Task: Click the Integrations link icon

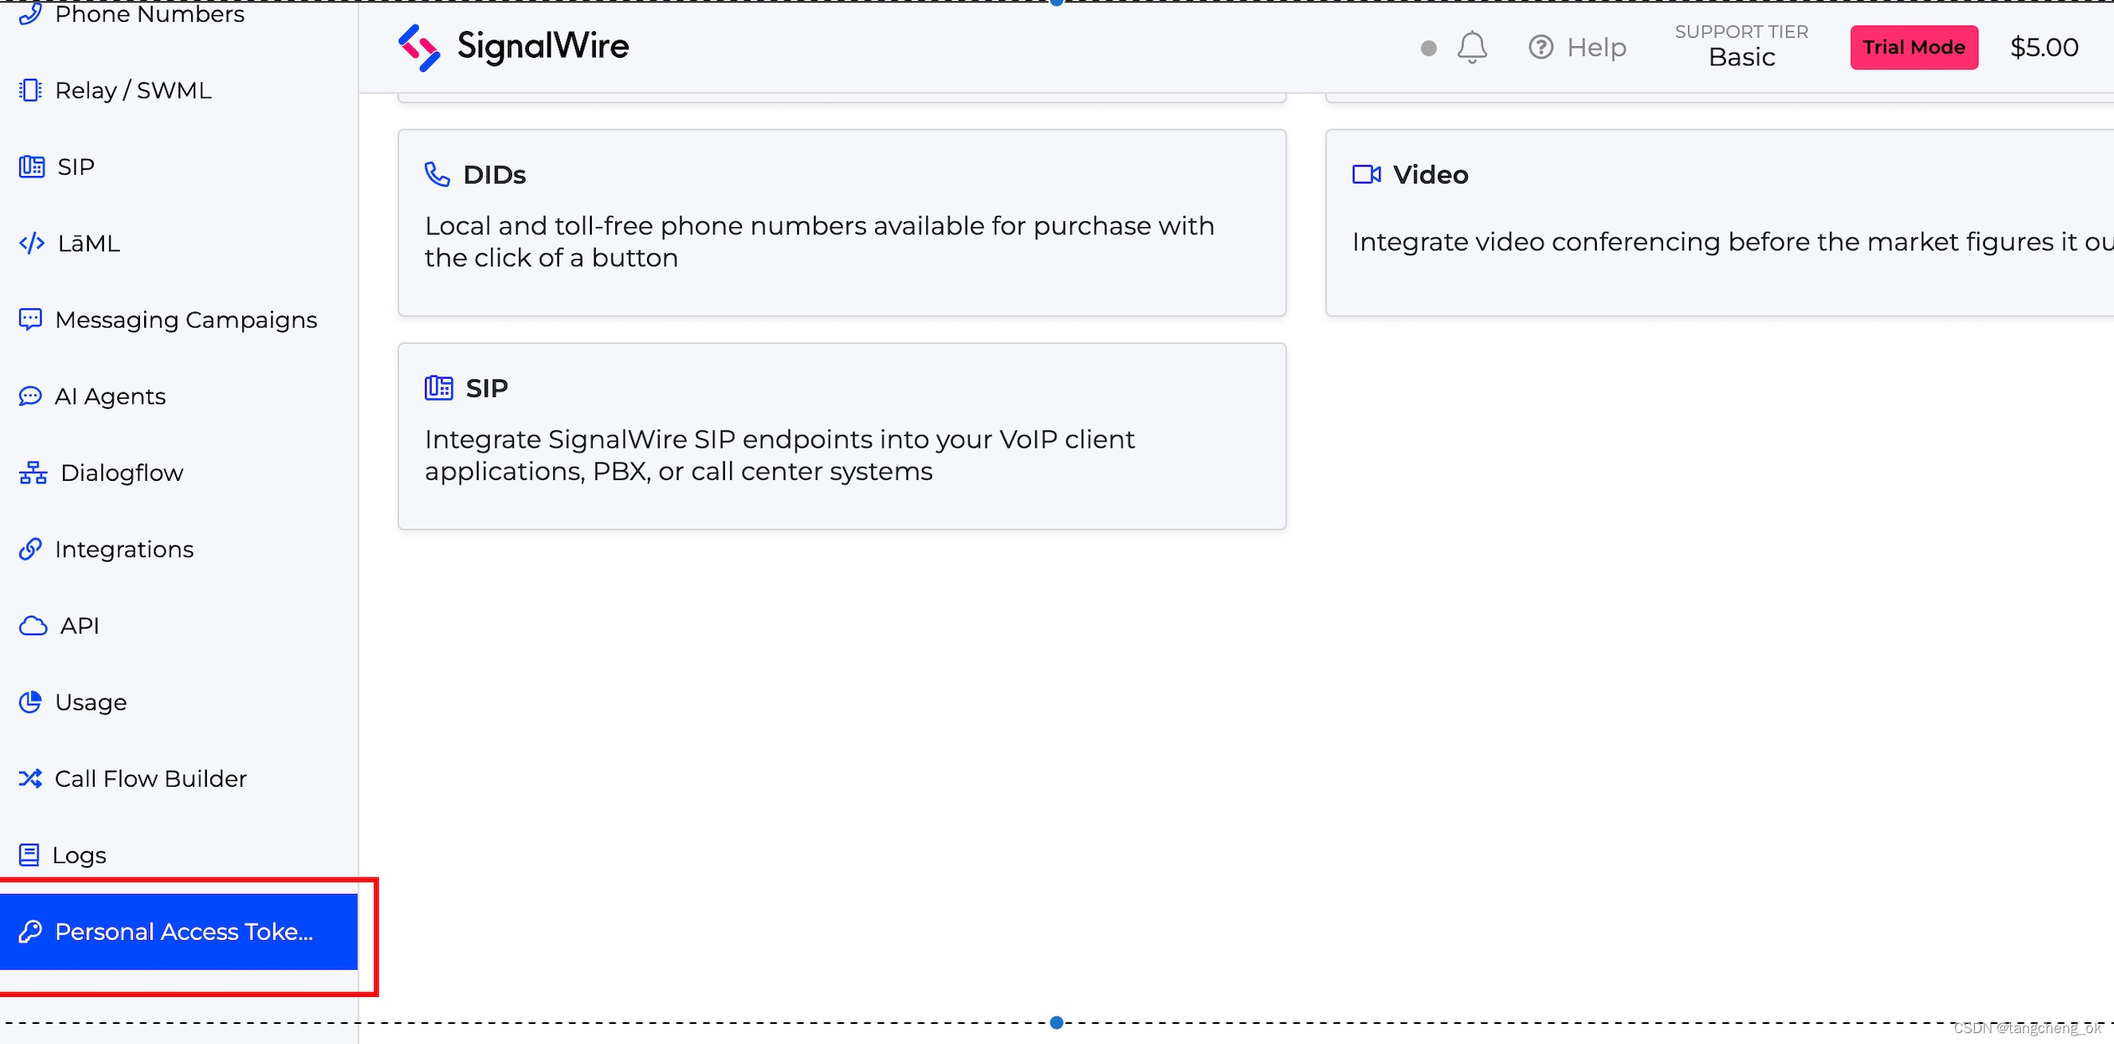Action: [30, 549]
